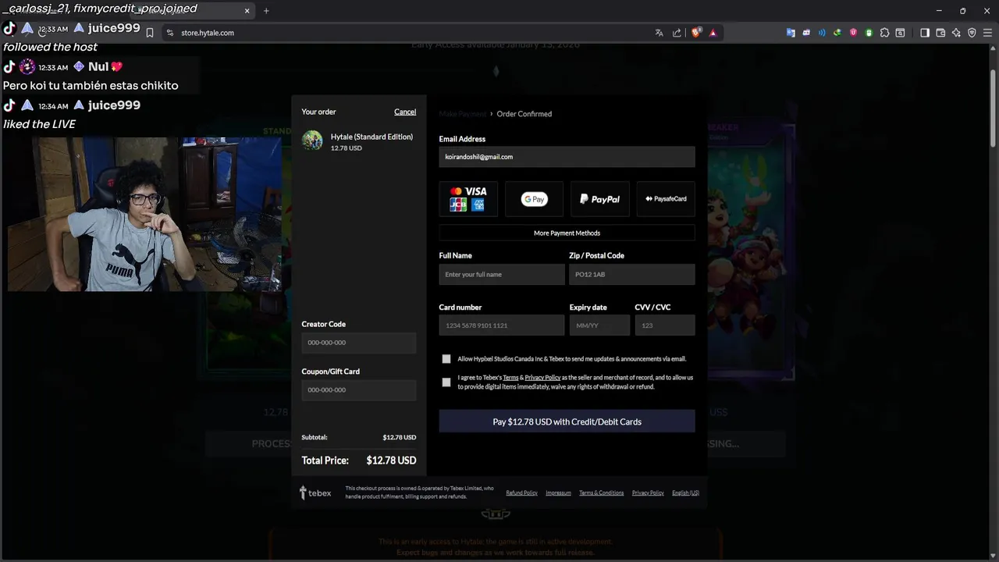Click the Tebex logo in footer
This screenshot has height=562, width=999.
click(315, 493)
